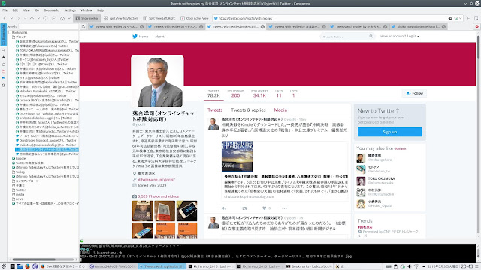Clear the location bar text
481x270 pixels.
(450, 18)
